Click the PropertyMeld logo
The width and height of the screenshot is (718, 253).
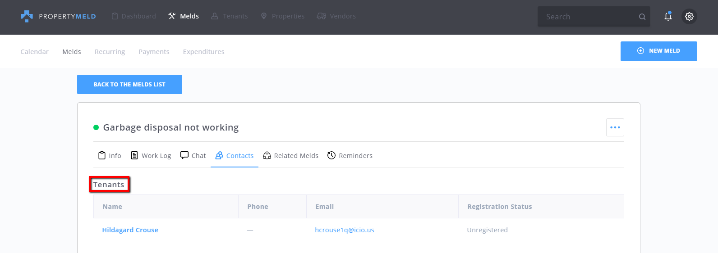click(58, 16)
